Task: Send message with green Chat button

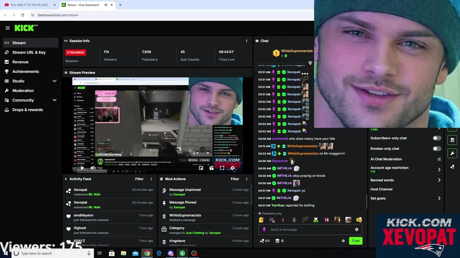Action: click(355, 241)
